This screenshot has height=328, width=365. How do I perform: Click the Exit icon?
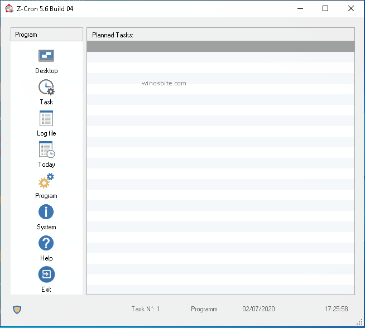click(x=46, y=274)
